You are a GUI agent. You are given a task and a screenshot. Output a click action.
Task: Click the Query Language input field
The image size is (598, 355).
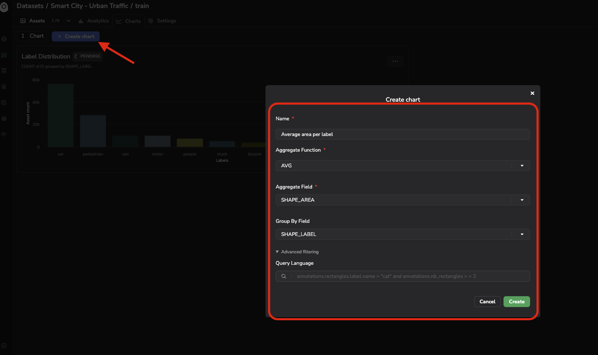click(403, 276)
